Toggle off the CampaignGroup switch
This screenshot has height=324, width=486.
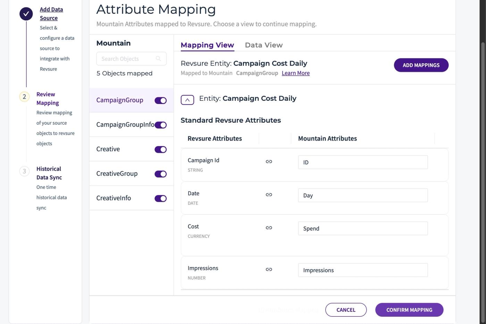[x=160, y=100]
